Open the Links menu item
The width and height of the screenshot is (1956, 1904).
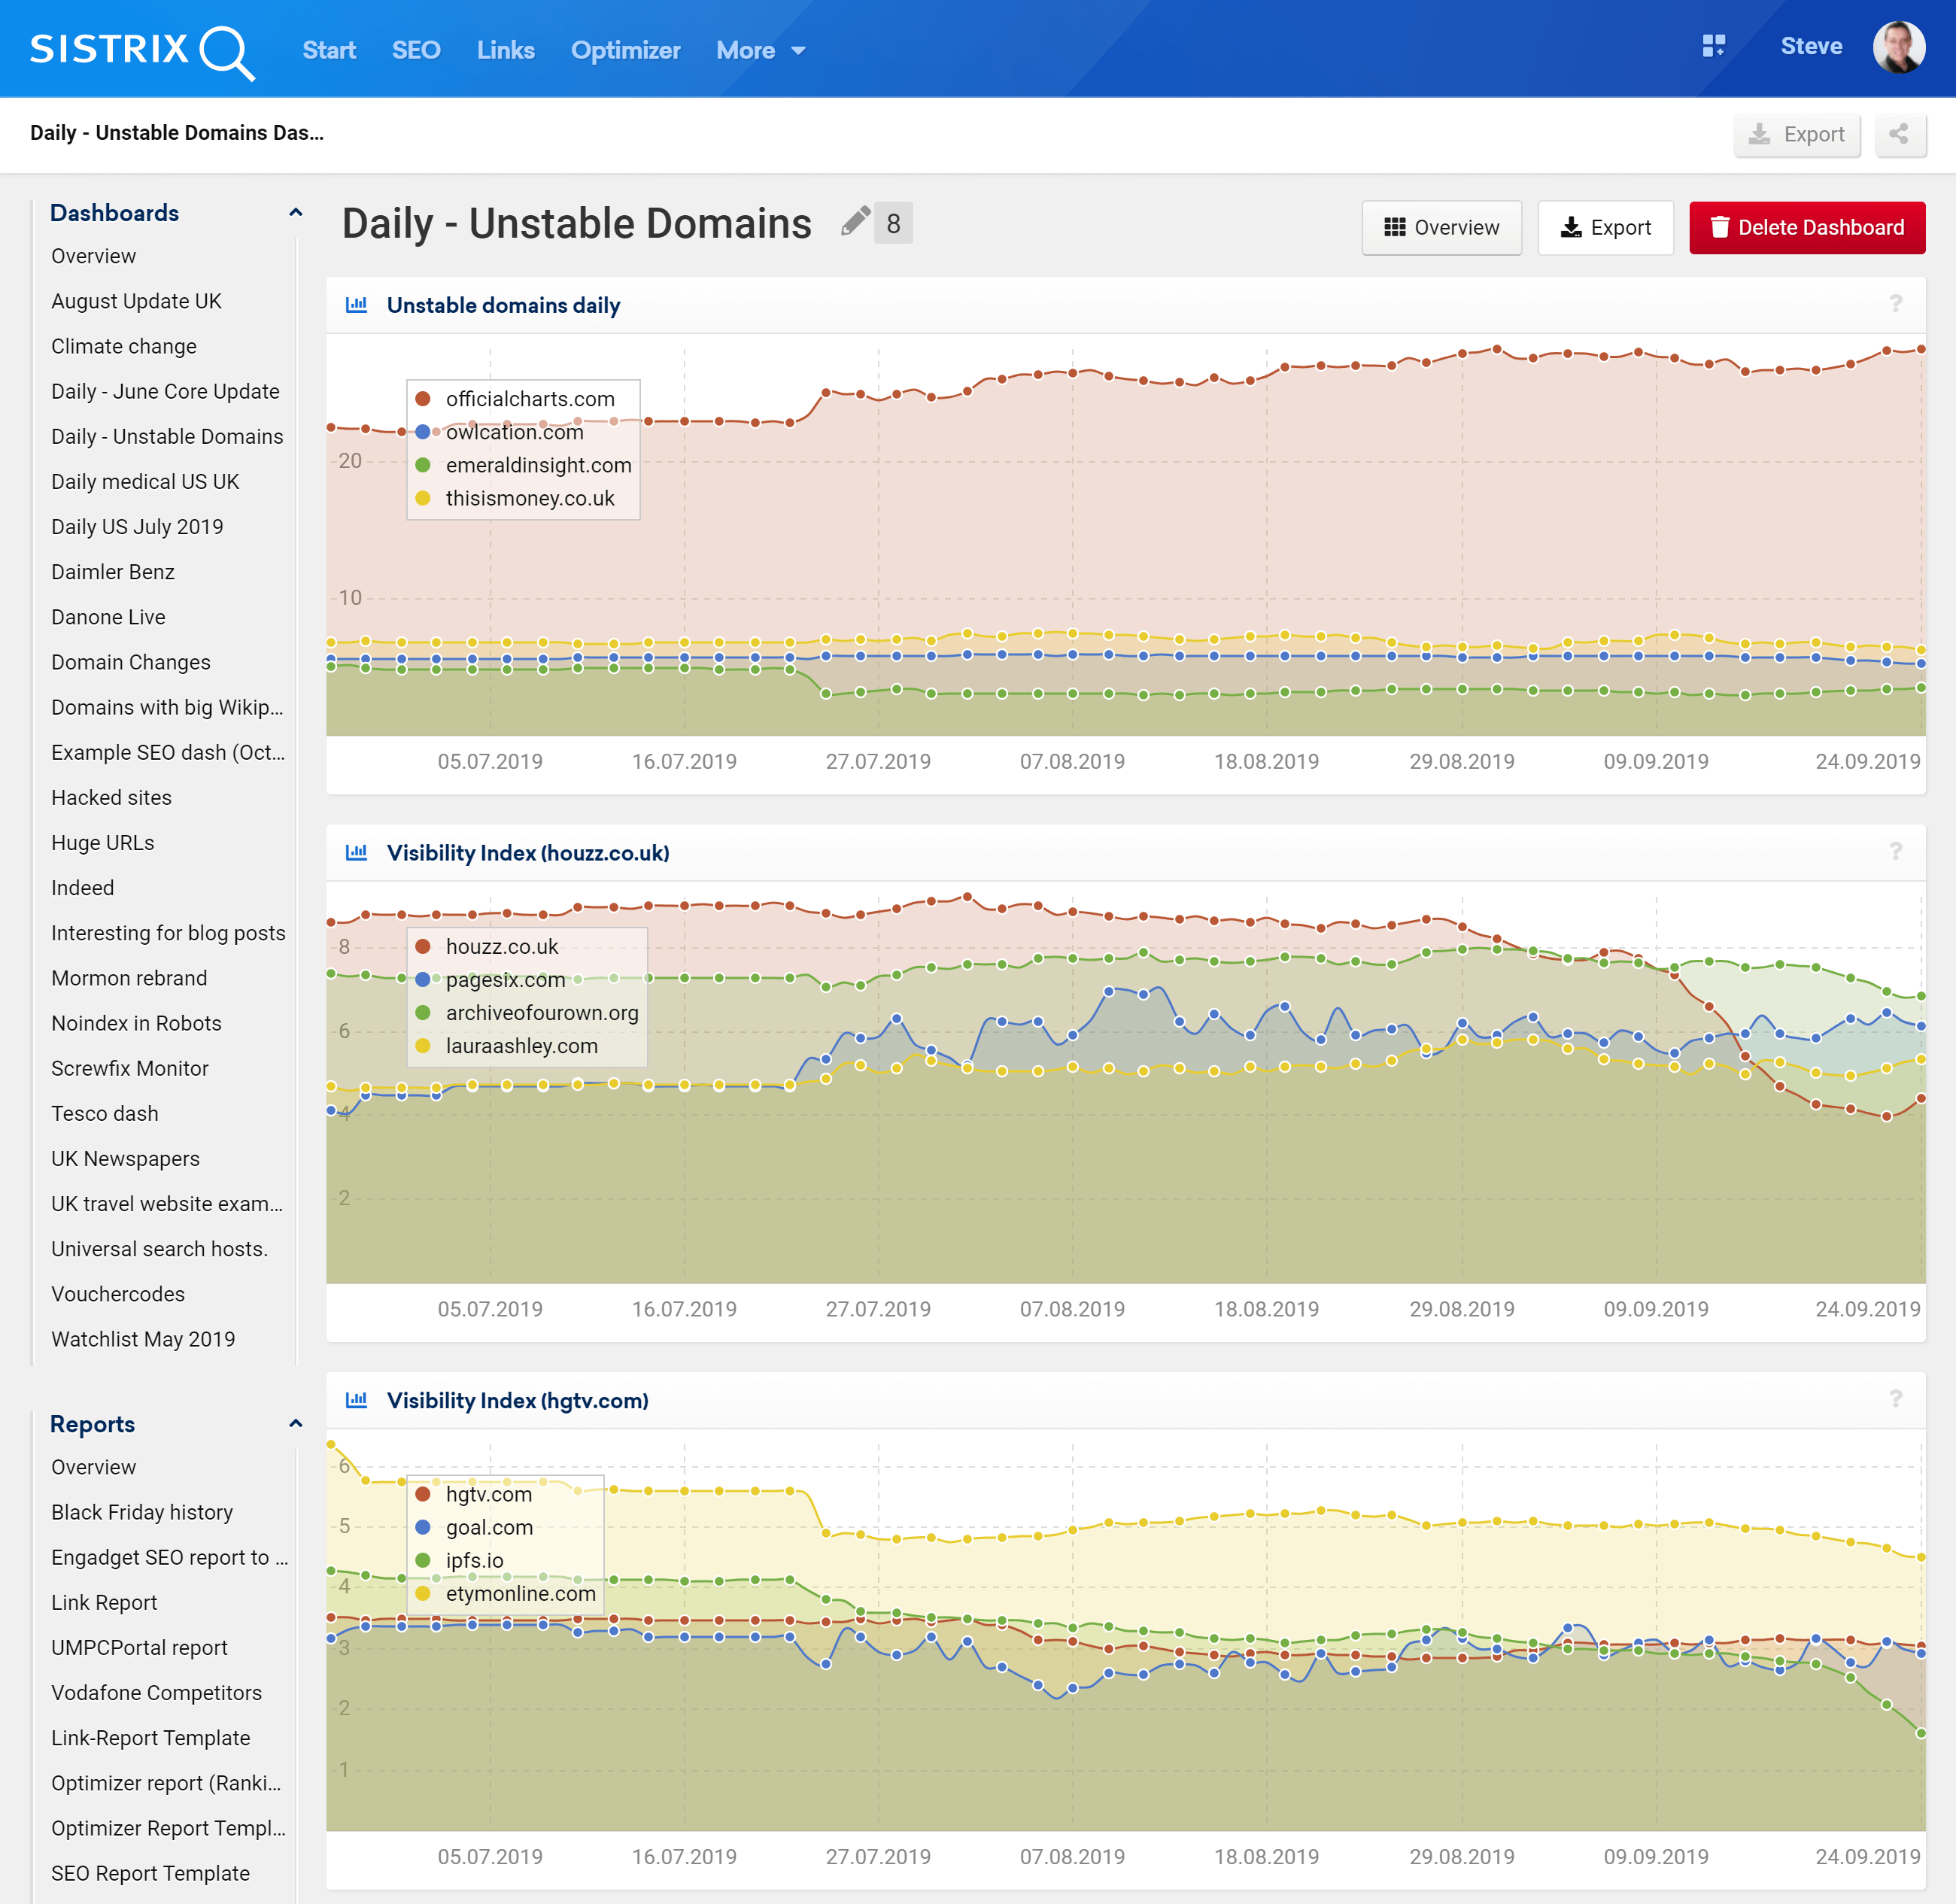coord(506,50)
